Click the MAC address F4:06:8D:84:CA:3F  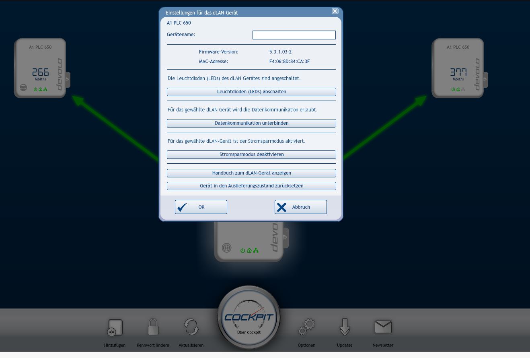point(290,62)
